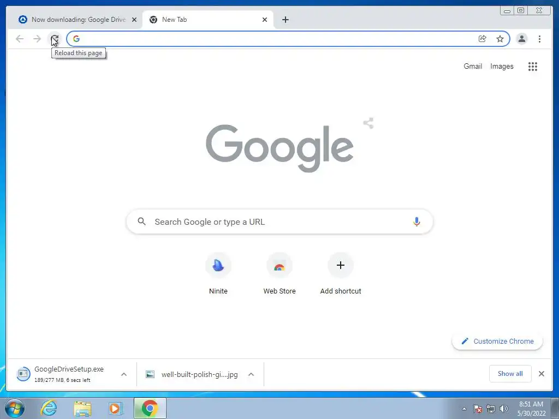Bookmark this tab with the star icon
The image size is (559, 419).
pos(500,39)
